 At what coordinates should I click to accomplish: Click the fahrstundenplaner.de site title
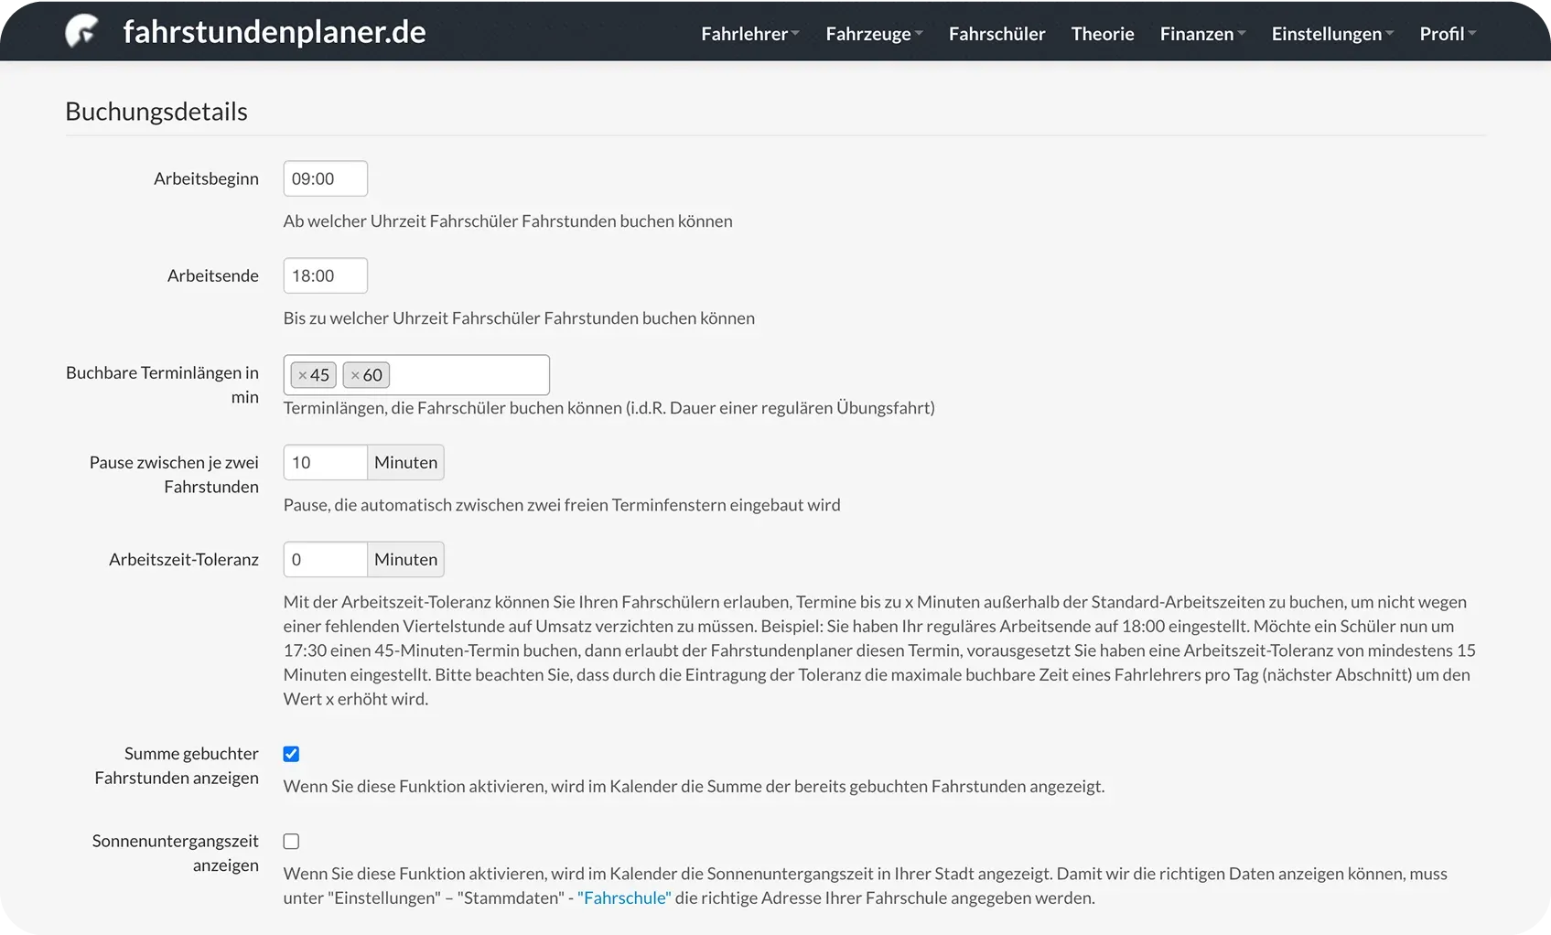coord(274,32)
